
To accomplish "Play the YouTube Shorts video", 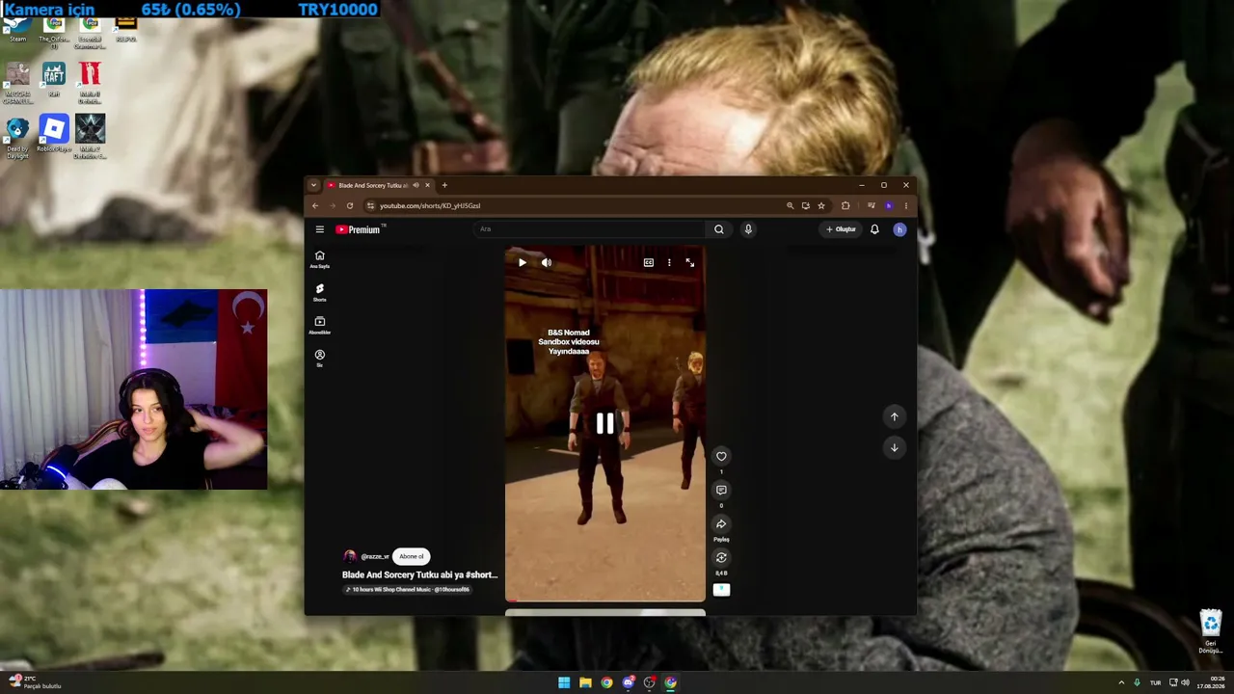I will 523,262.
